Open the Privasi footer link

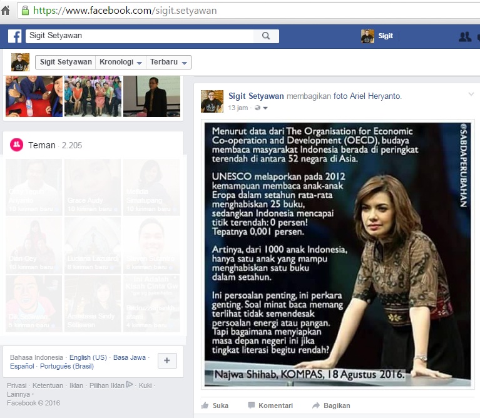[16, 385]
